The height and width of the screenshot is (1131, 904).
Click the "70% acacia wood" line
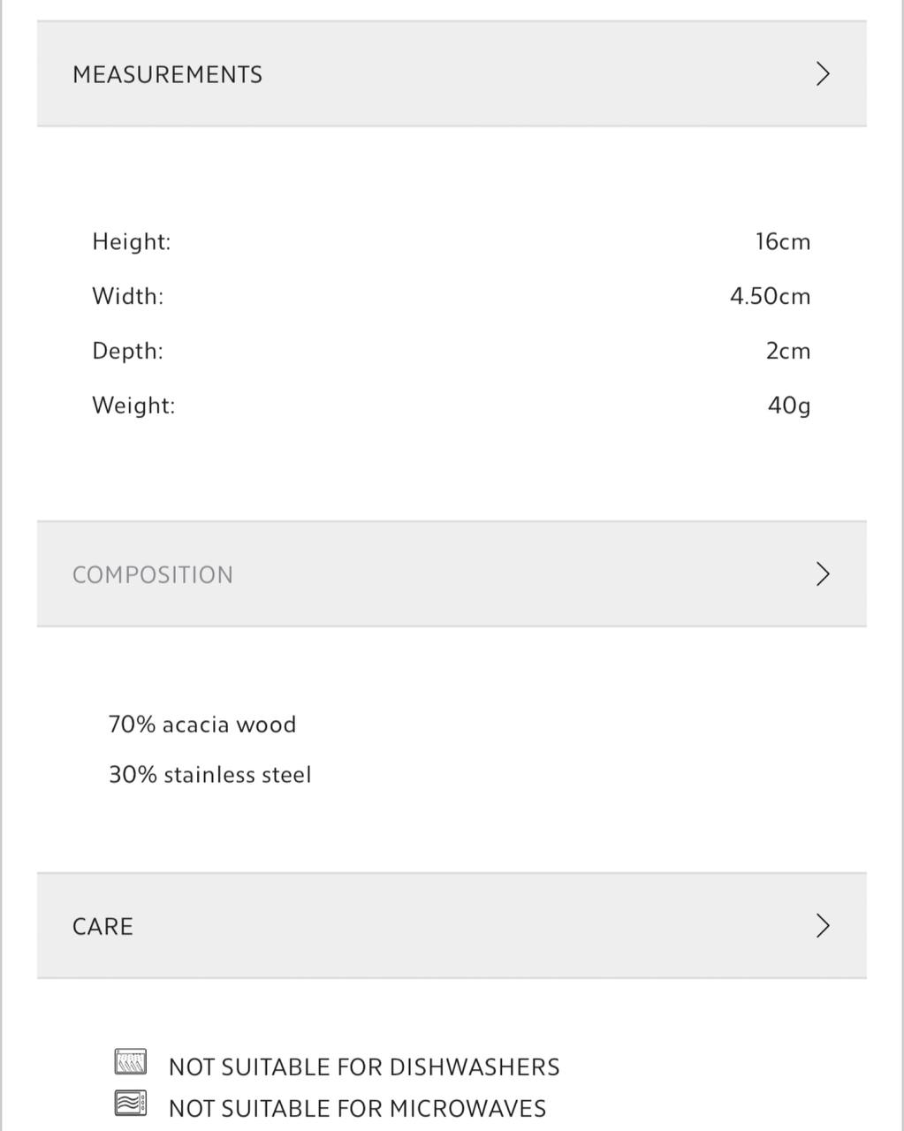click(x=202, y=725)
